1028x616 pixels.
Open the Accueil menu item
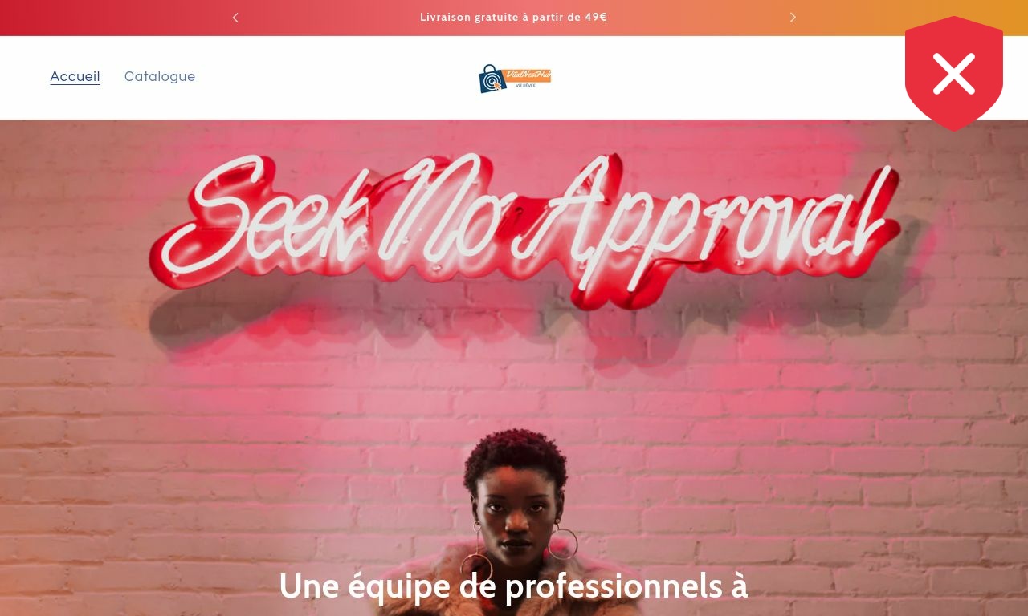[x=75, y=77]
